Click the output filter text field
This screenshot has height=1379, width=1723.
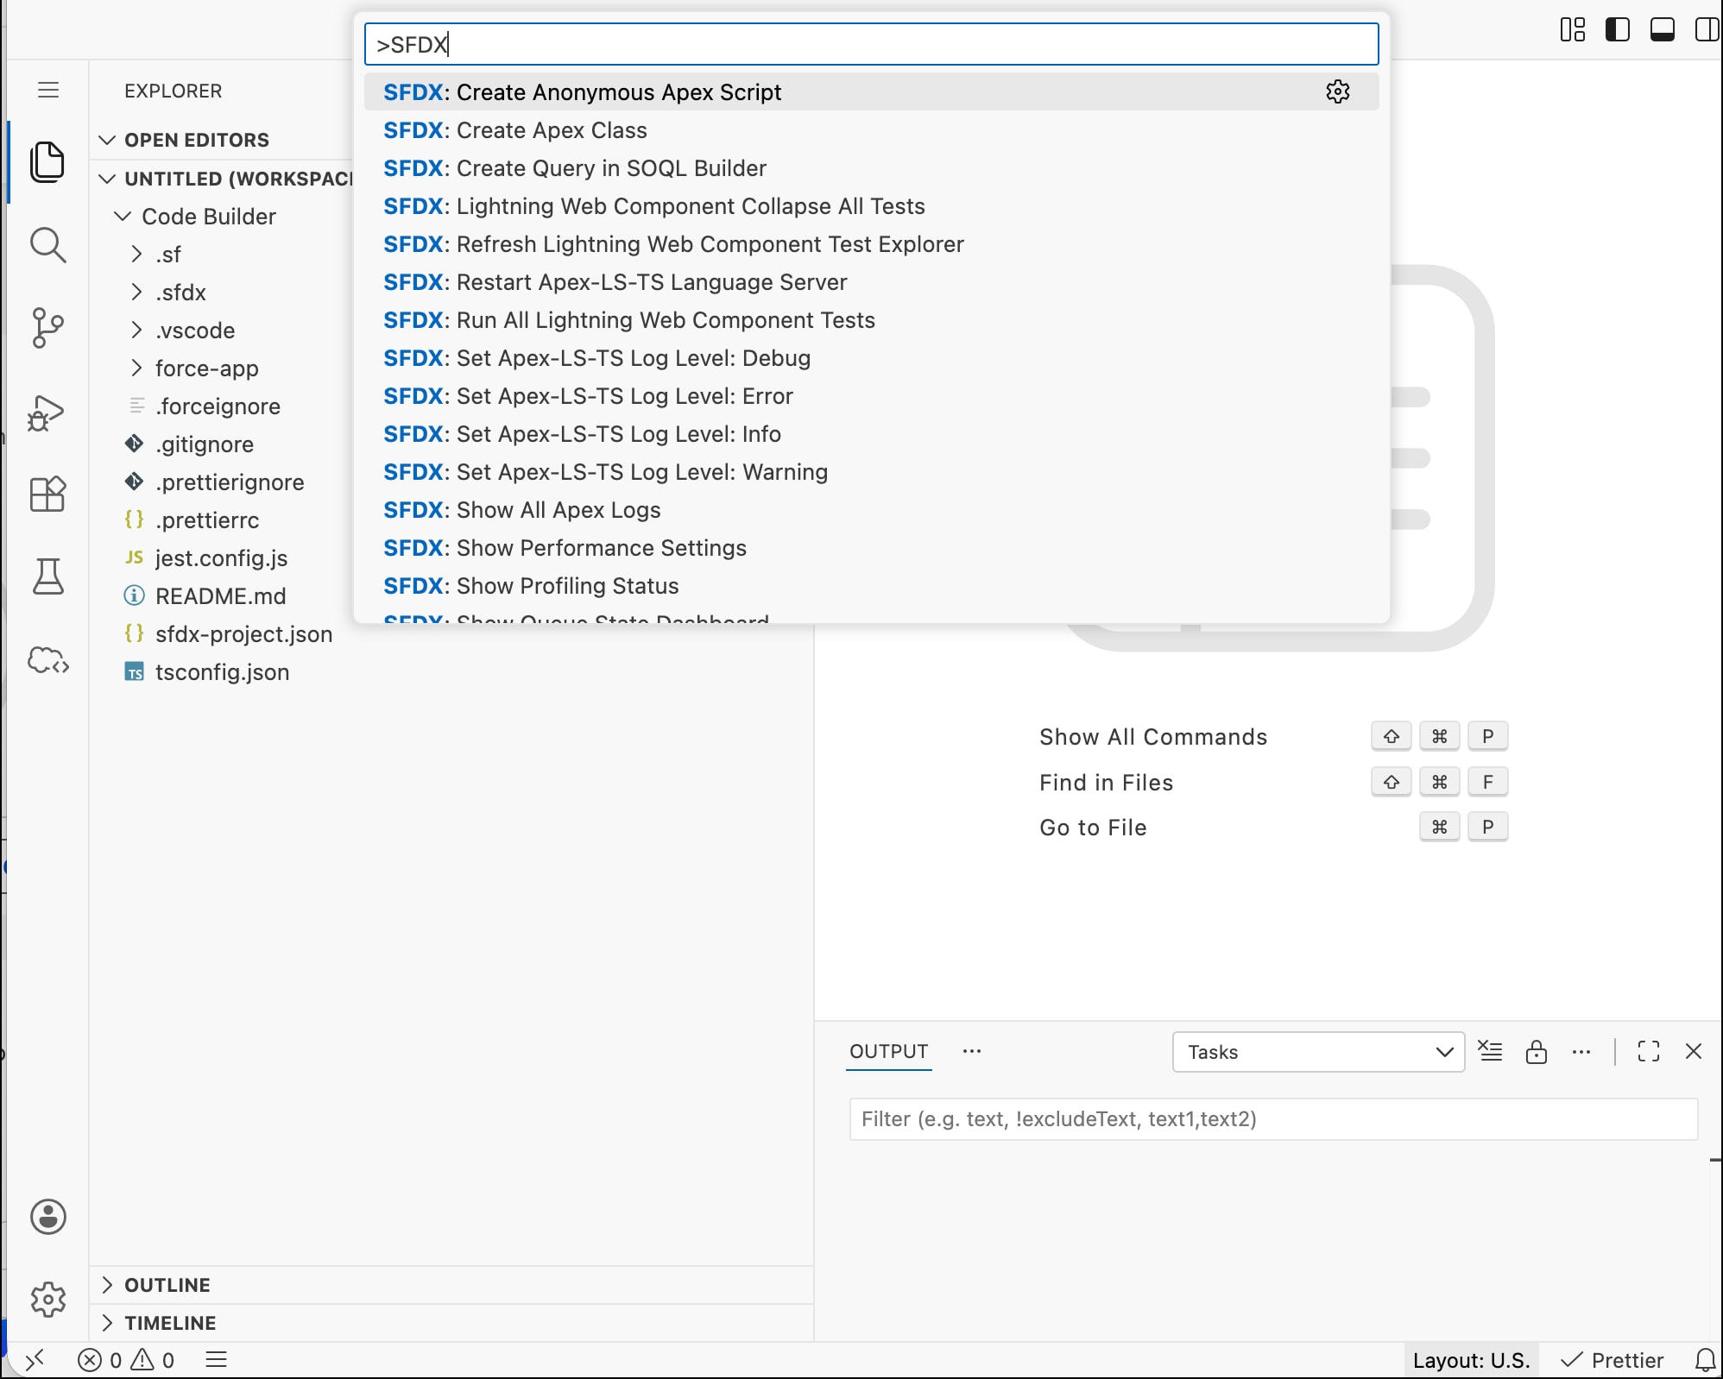(x=1273, y=1119)
